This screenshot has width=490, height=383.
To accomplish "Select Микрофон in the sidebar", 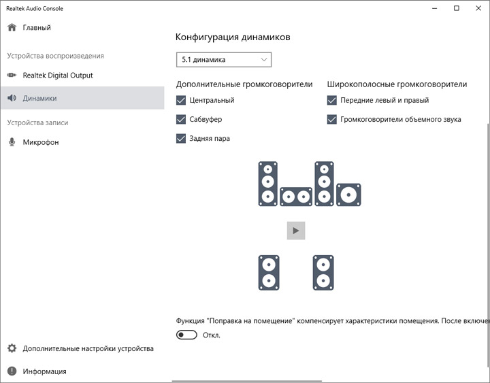I will point(41,142).
